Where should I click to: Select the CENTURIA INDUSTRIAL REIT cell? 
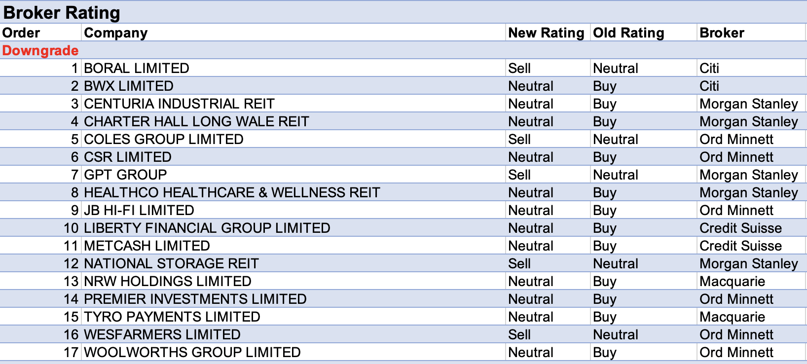click(179, 104)
